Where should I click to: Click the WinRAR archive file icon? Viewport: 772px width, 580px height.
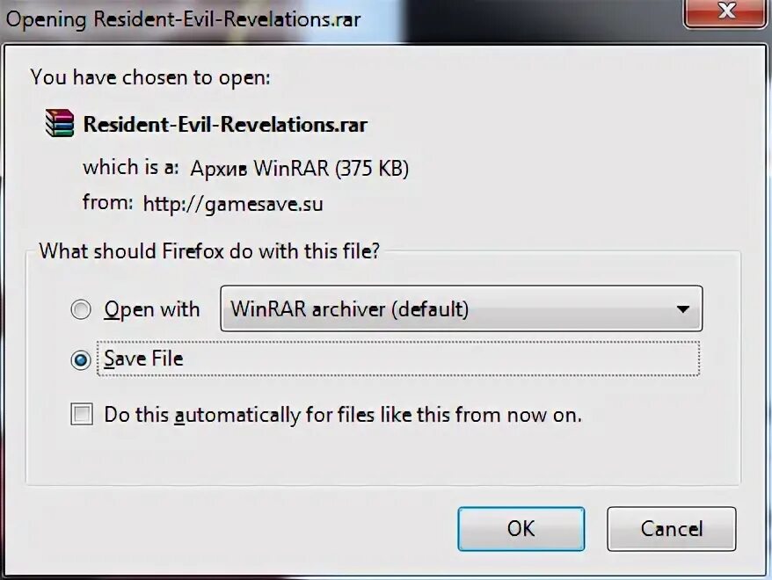pos(60,123)
